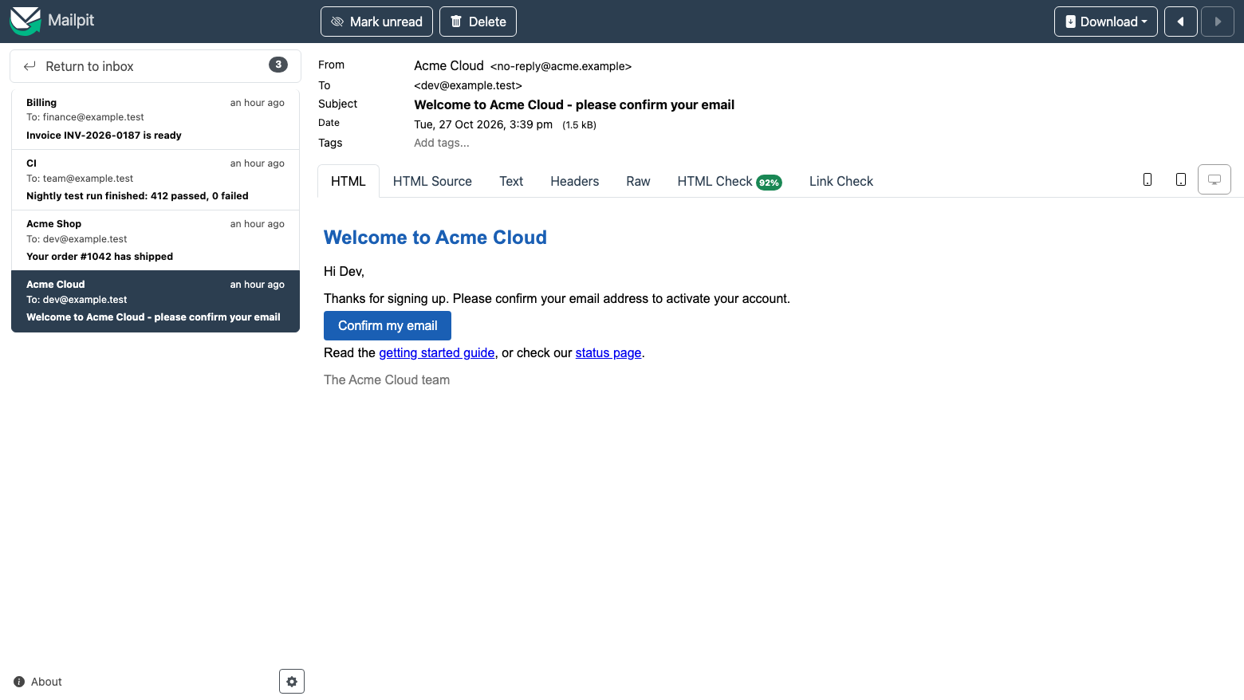This screenshot has height=700, width=1244.
Task: Go to previous message arrow
Action: (1181, 22)
